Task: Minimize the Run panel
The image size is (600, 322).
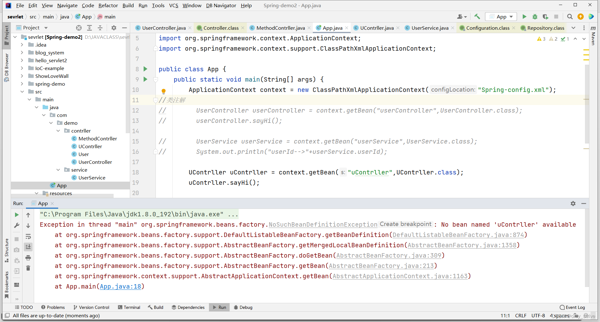Action: pyautogui.click(x=584, y=204)
